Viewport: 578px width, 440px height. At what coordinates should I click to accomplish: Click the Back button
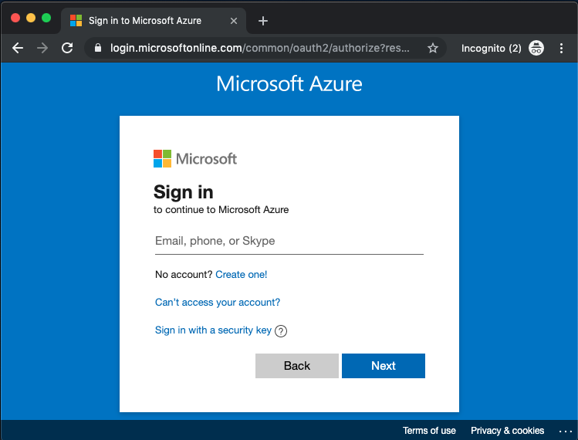tap(297, 366)
